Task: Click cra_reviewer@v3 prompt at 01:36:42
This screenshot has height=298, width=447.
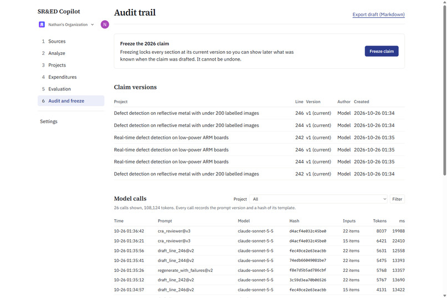Action: pyautogui.click(x=174, y=231)
